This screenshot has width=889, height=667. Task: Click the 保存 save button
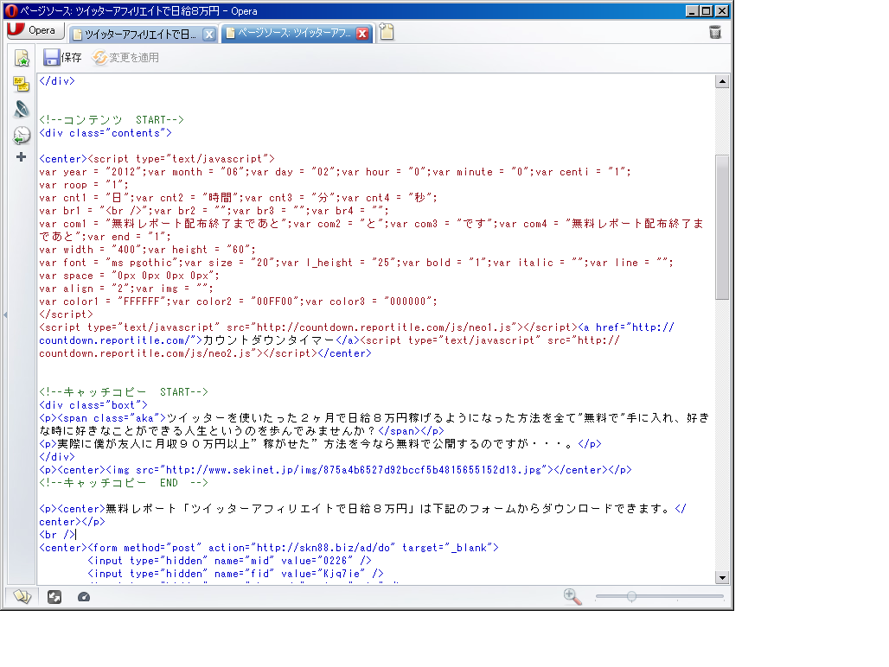(x=62, y=57)
